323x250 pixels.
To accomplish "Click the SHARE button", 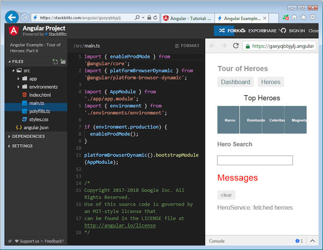I will tap(270, 31).
